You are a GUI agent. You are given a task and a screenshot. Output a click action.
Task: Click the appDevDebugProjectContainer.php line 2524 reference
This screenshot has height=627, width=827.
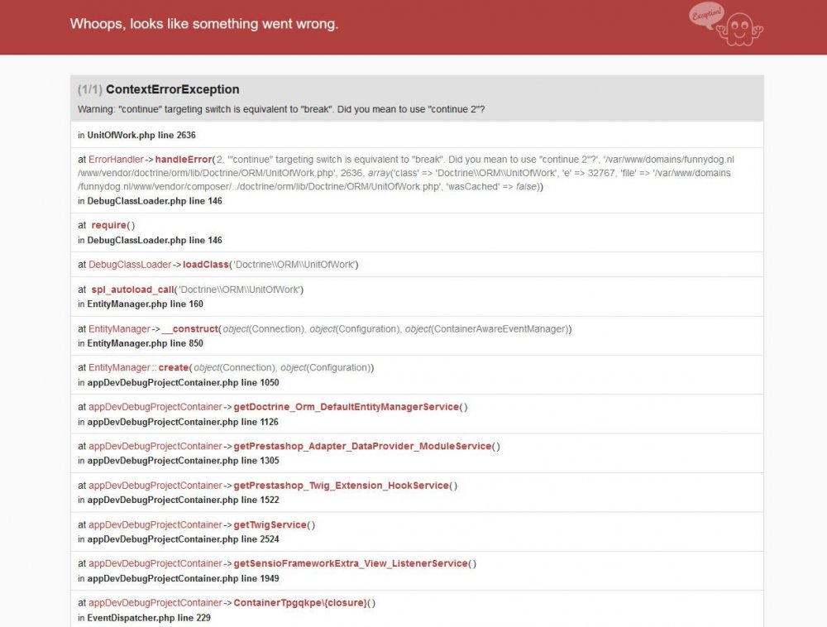click(183, 539)
